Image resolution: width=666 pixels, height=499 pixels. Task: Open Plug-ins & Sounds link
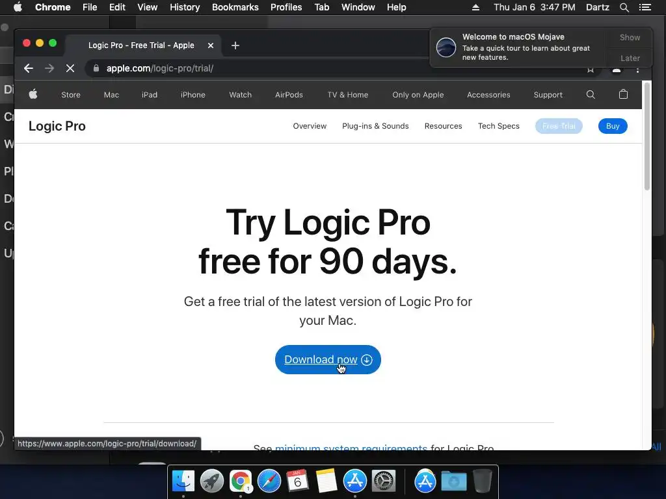click(375, 126)
